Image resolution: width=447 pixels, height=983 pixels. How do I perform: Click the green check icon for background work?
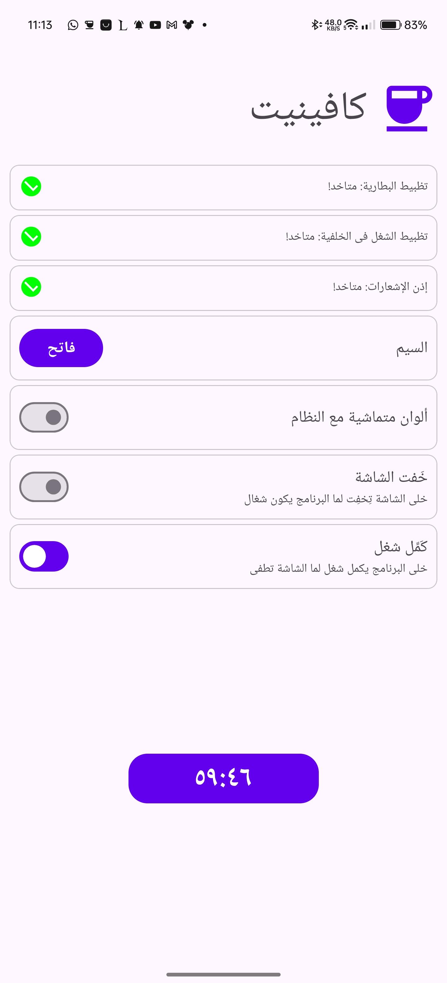31,237
